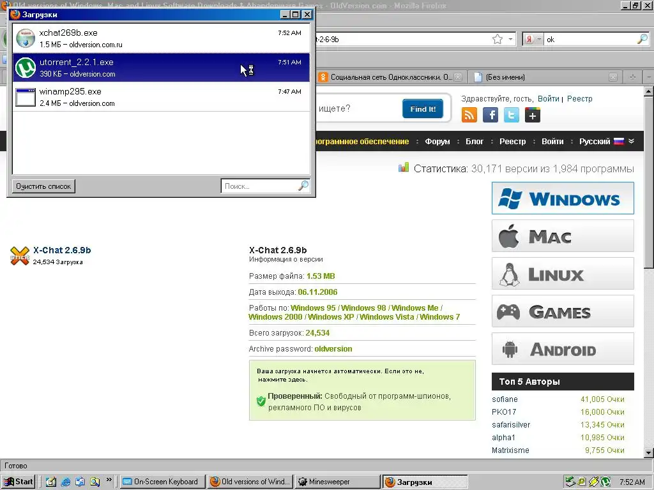Open author sofiane profile link
This screenshot has width=654, height=490.
click(505, 399)
